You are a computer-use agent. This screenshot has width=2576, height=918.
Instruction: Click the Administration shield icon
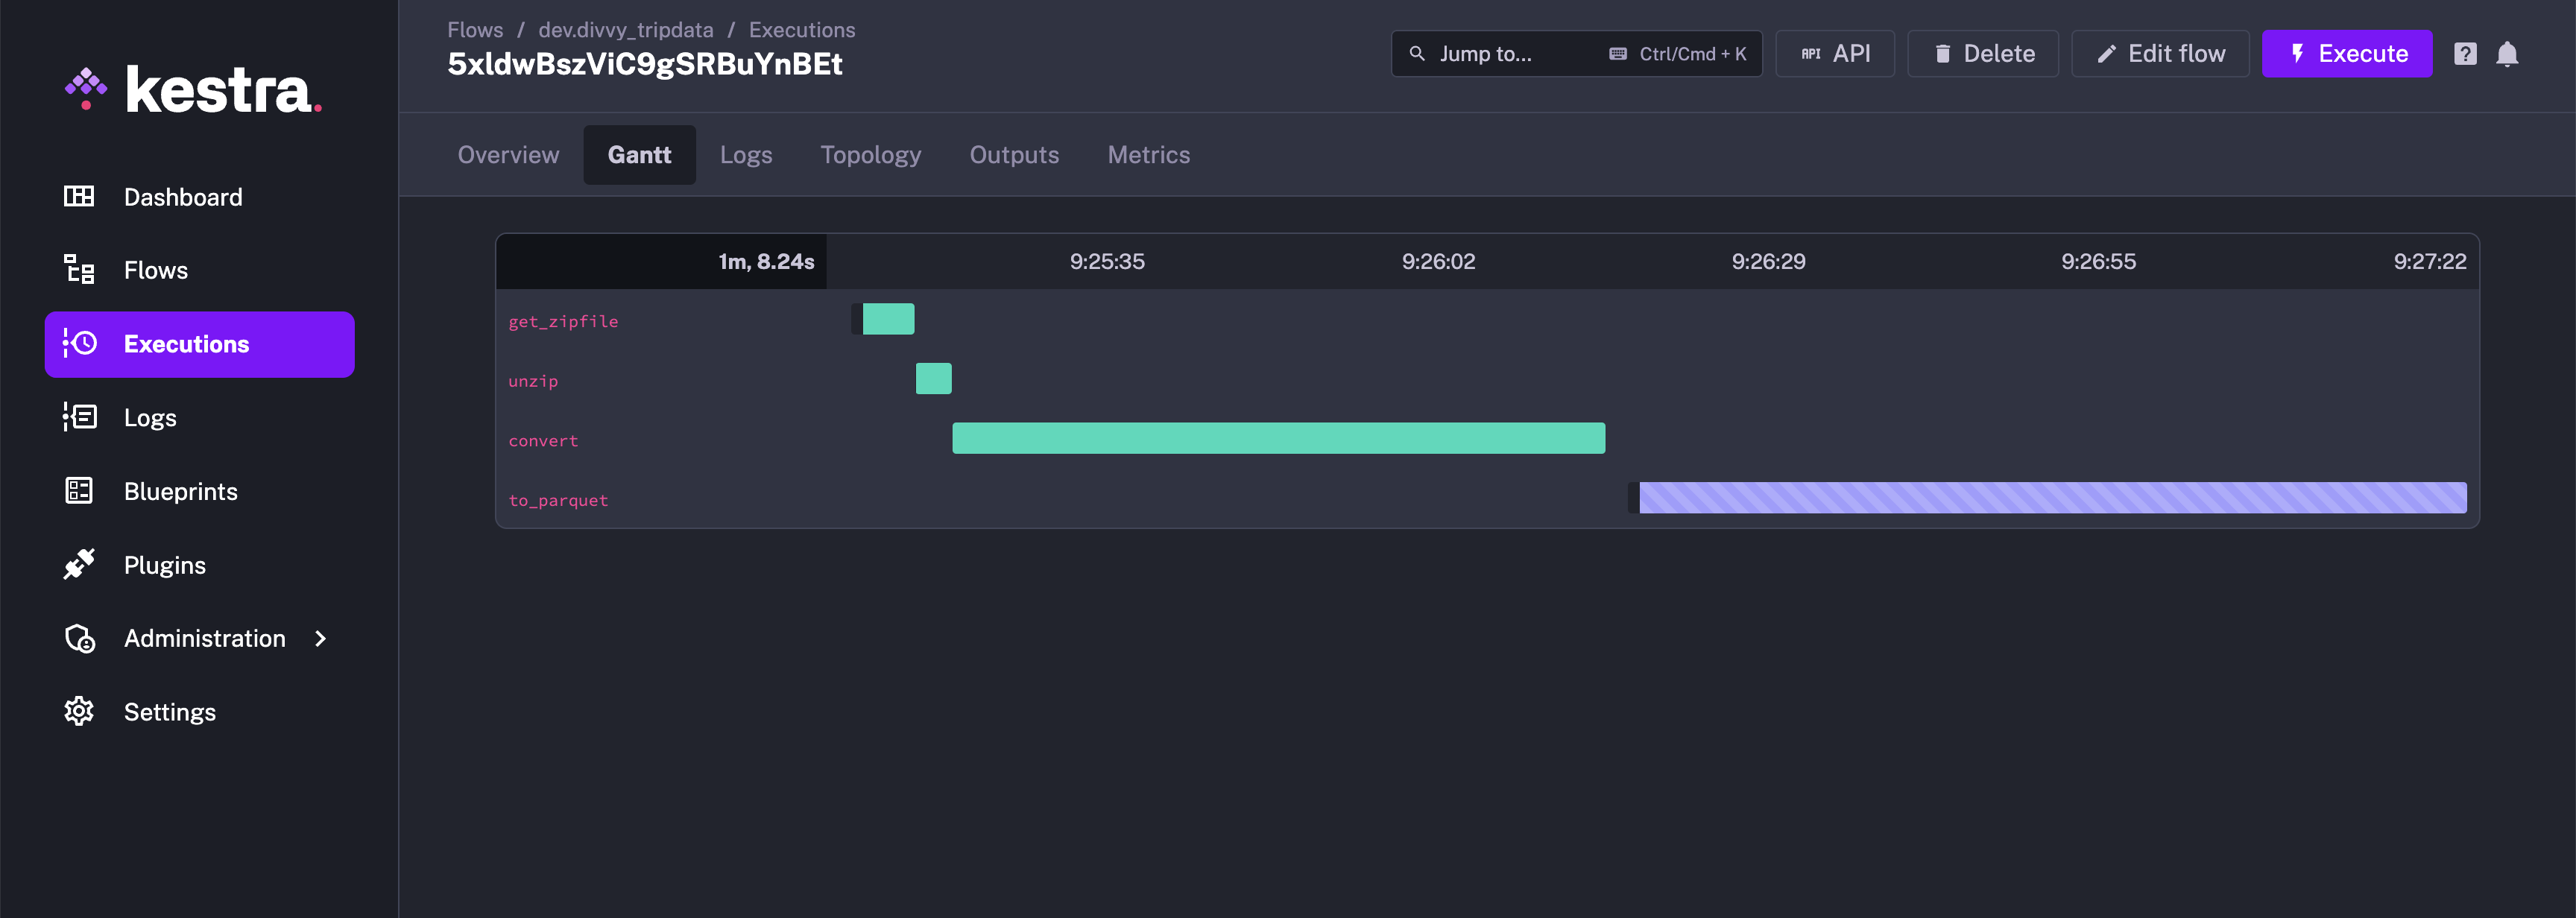click(x=79, y=638)
